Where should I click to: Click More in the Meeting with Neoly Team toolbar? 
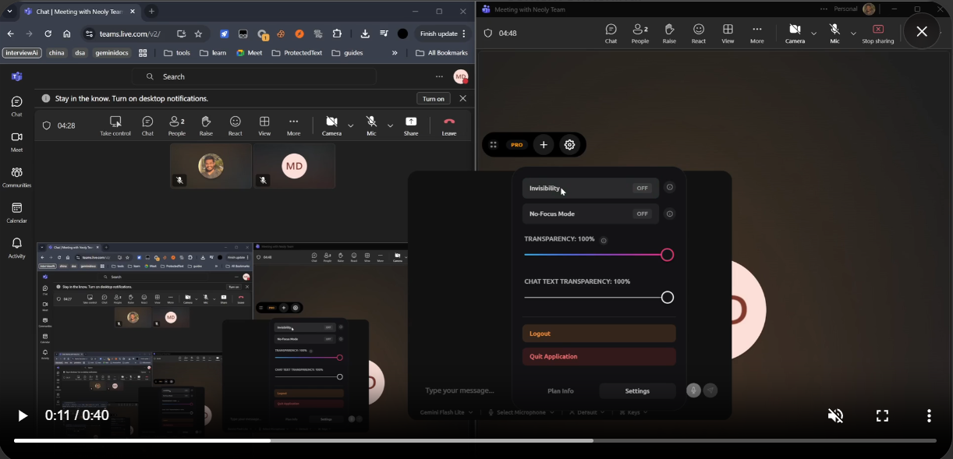757,34
